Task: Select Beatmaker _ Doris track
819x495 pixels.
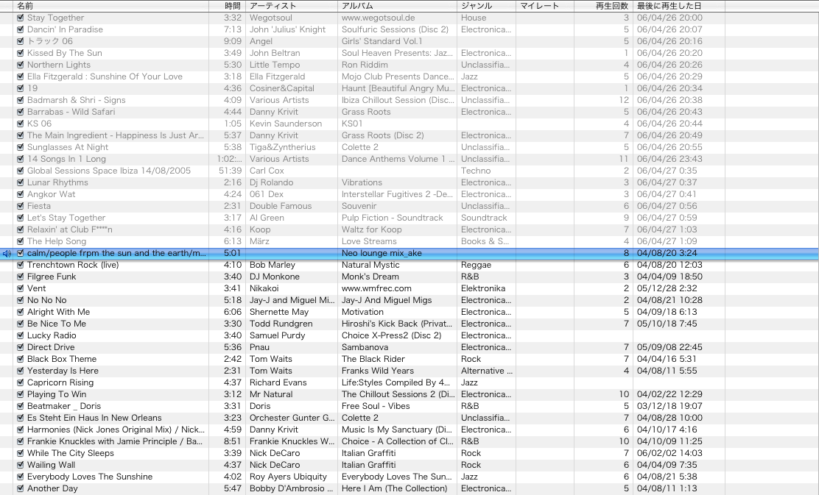Action: [64, 406]
